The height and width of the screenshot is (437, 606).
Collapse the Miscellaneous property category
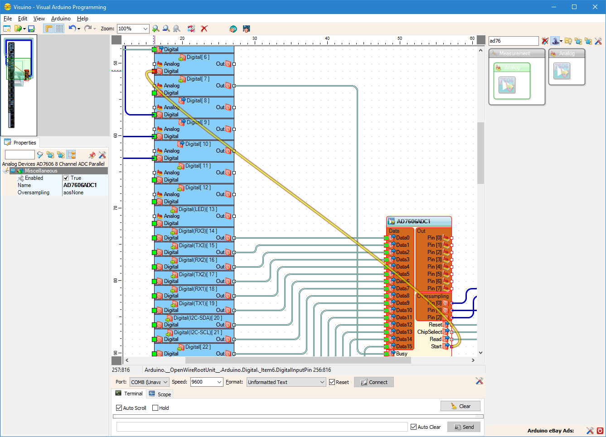pos(13,171)
